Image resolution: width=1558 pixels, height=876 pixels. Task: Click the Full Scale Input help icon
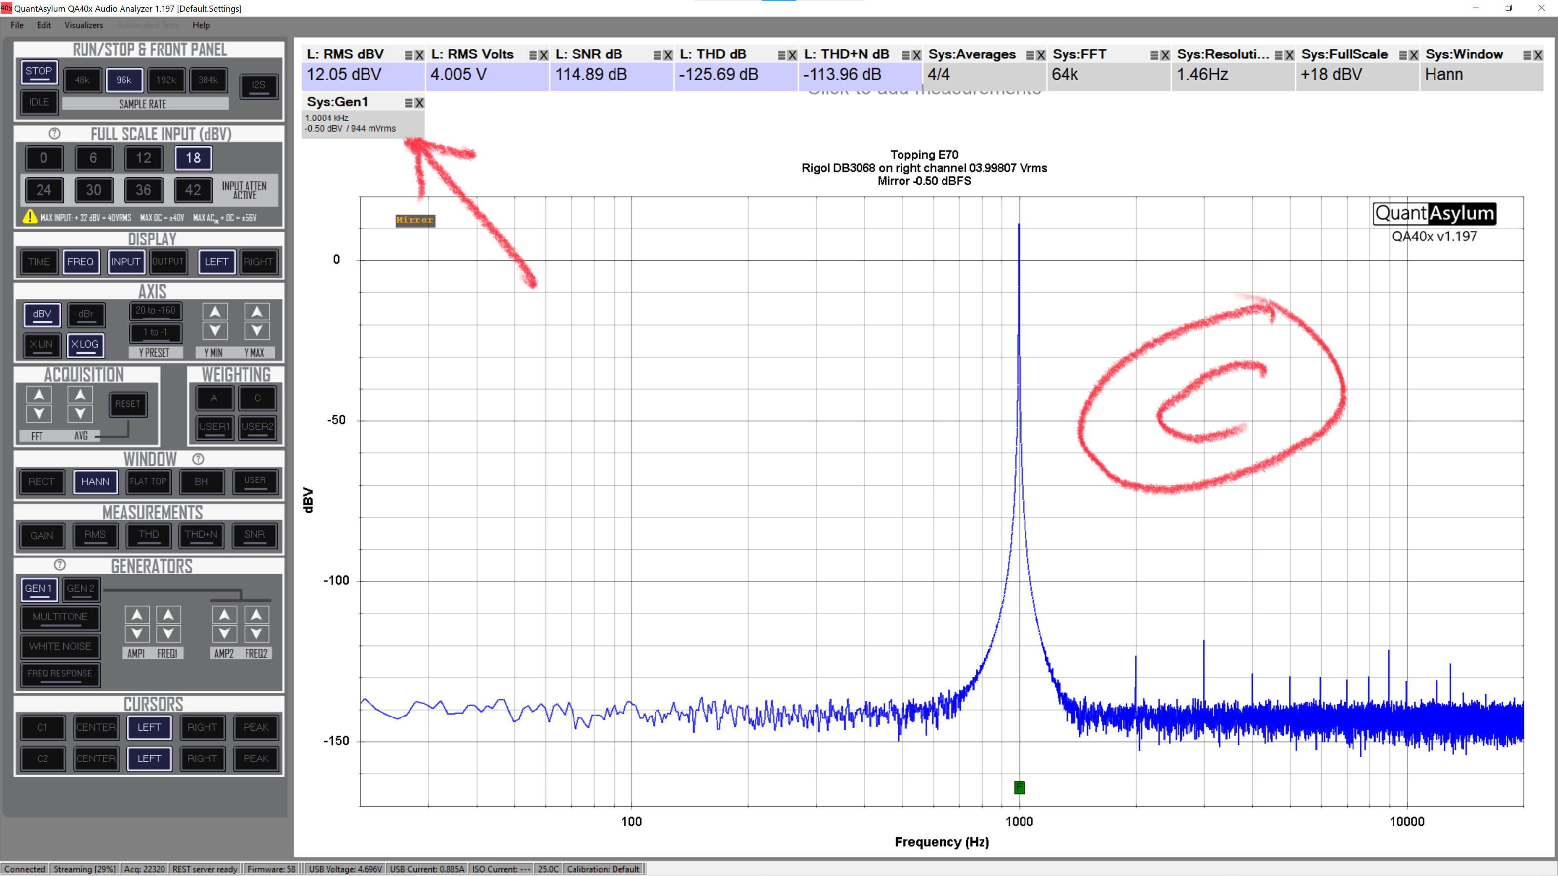(54, 133)
